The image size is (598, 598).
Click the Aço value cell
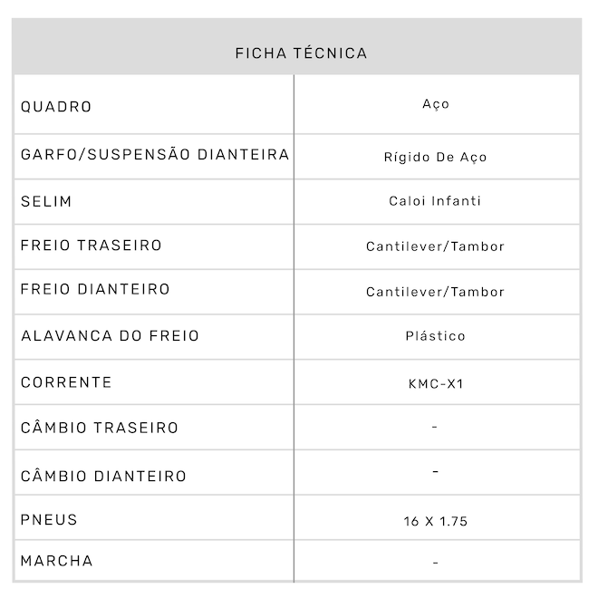436,104
